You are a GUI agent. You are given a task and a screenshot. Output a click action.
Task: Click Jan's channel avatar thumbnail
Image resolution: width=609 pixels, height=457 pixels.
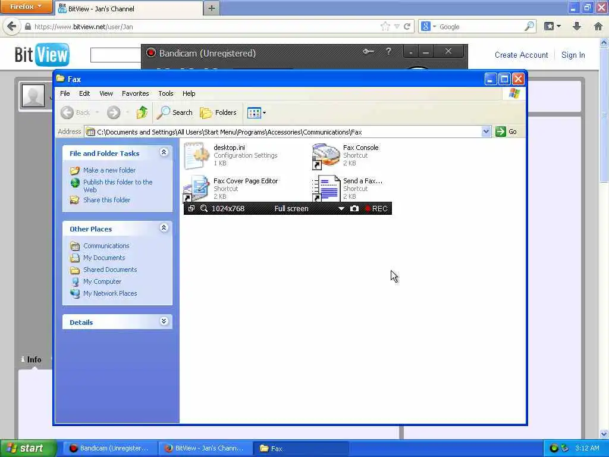(x=33, y=96)
